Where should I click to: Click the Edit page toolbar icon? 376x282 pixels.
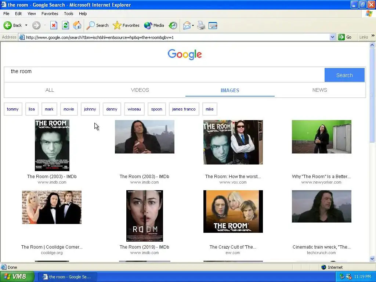(213, 25)
